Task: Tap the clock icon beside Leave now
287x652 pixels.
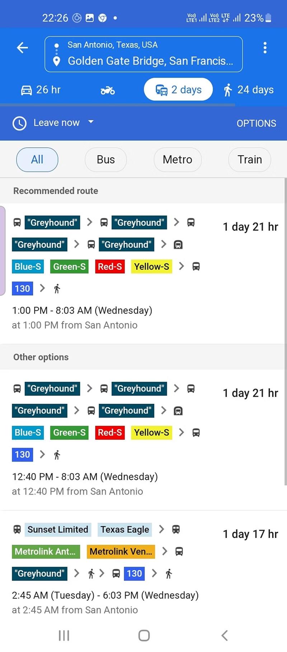Action: (x=19, y=123)
